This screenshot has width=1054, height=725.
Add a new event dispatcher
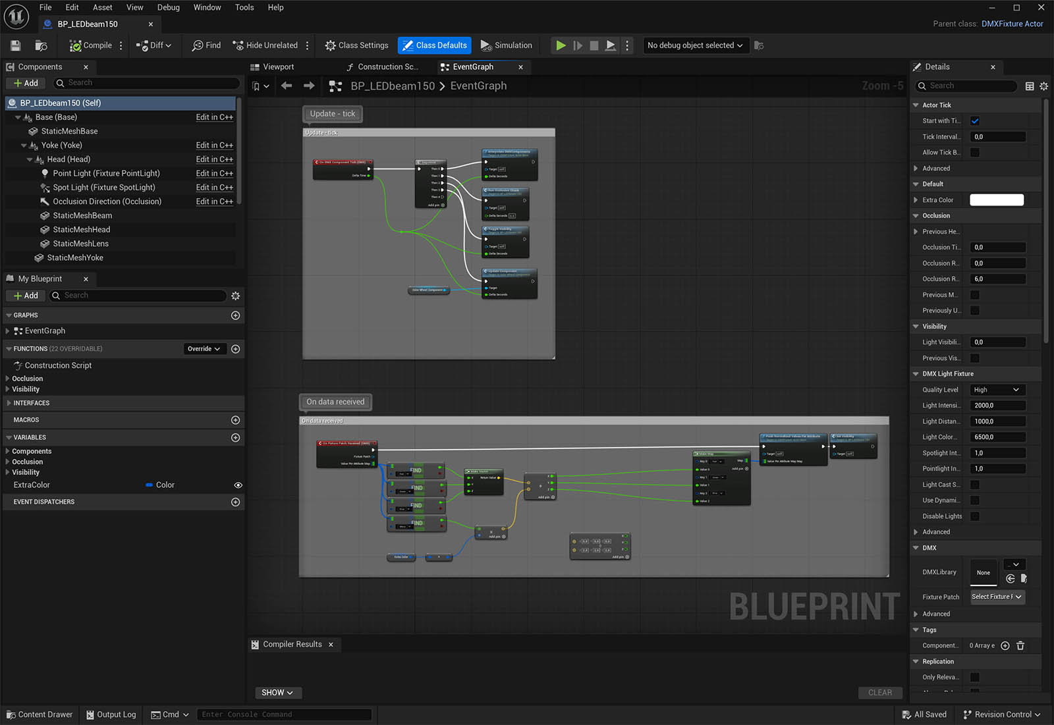pos(235,502)
